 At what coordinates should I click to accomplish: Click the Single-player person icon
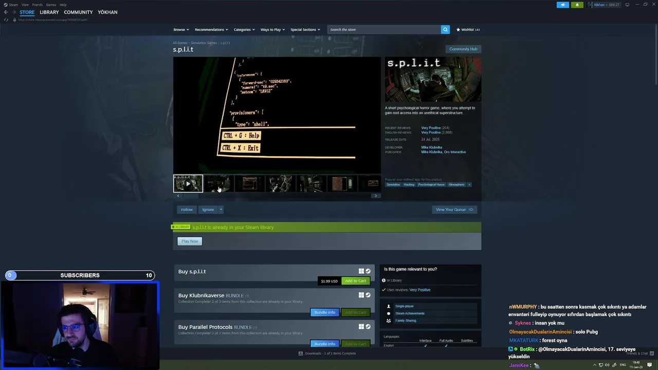pos(389,306)
